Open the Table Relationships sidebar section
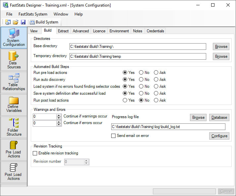This screenshot has height=196, width=236. coord(14,82)
